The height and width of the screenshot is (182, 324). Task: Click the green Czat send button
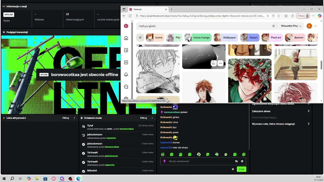(241, 169)
